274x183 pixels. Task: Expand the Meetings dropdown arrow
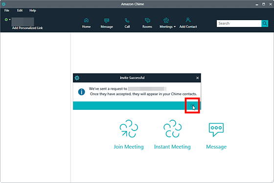pyautogui.click(x=175, y=27)
